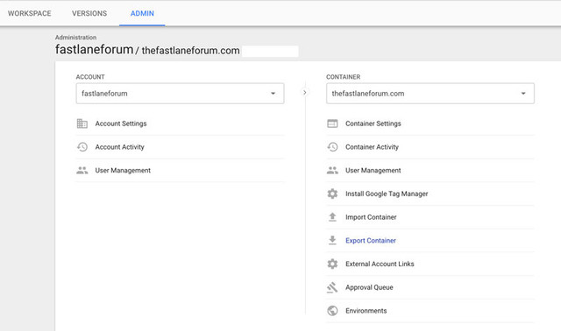561x331 pixels.
Task: Click the arrow on the container selector
Action: pos(523,94)
